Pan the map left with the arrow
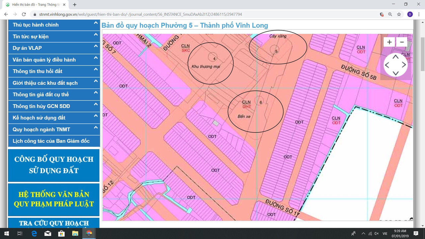Image resolution: width=425 pixels, height=239 pixels. coord(387,65)
